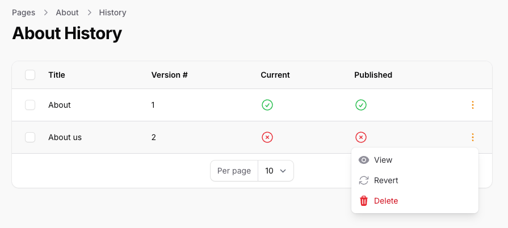Open the About row's three-dot actions menu
This screenshot has width=508, height=228.
click(472, 105)
